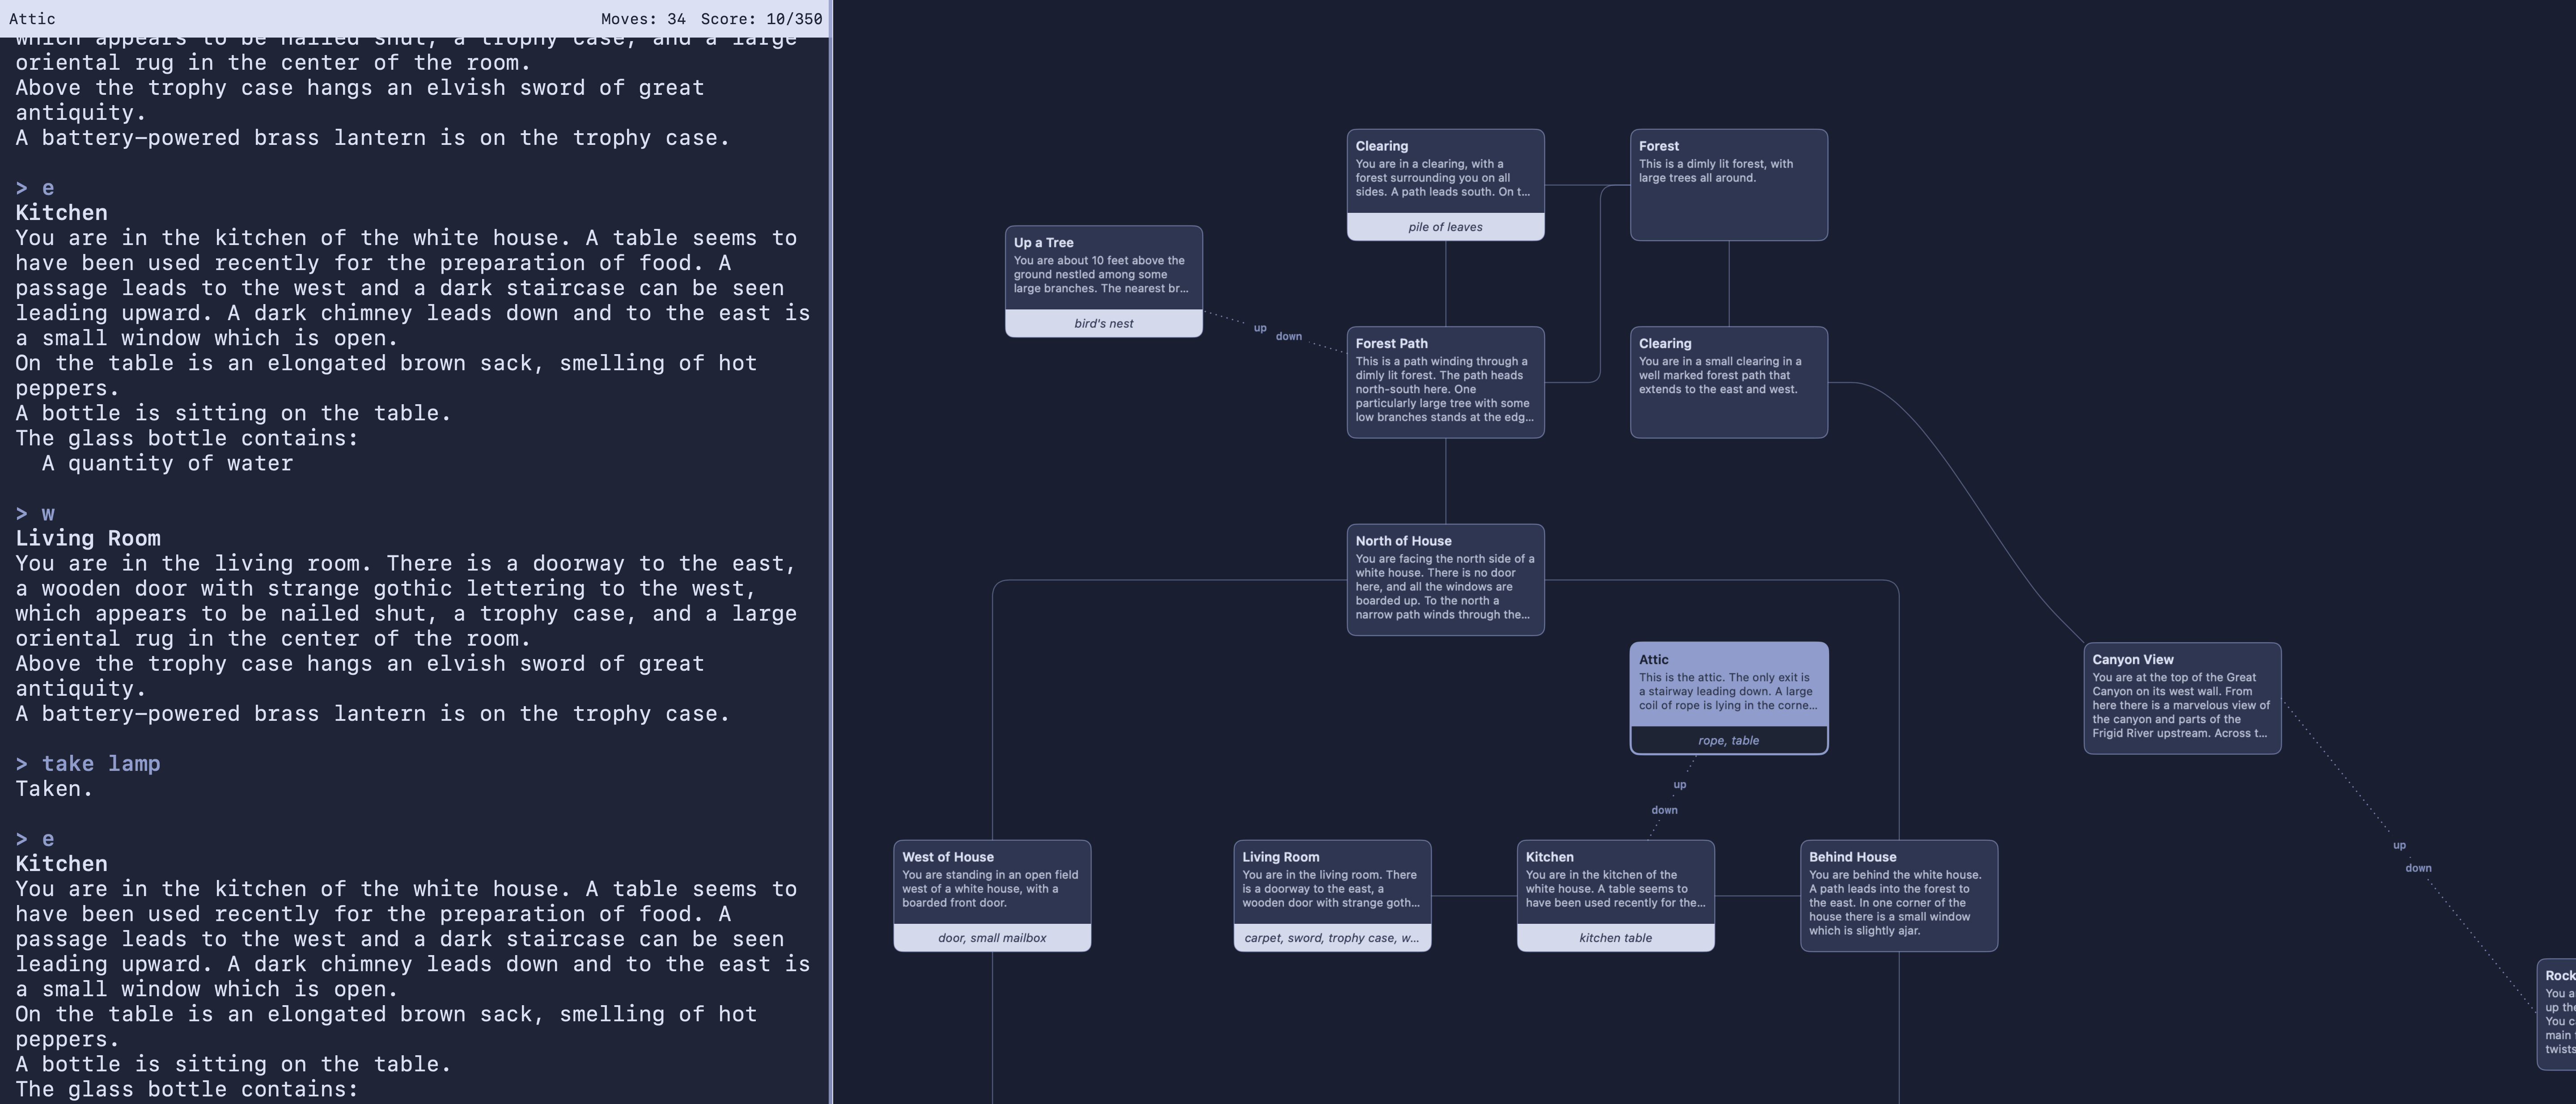Click the Clearing node with pile of leaves

(x=1445, y=185)
